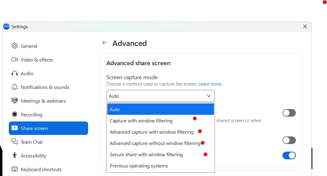
Task: Click the Meetings & webinars monitor icon
Action: [15, 100]
